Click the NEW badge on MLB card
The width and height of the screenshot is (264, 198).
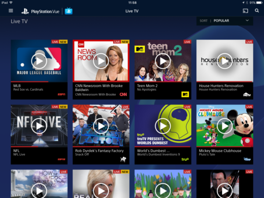click(63, 42)
